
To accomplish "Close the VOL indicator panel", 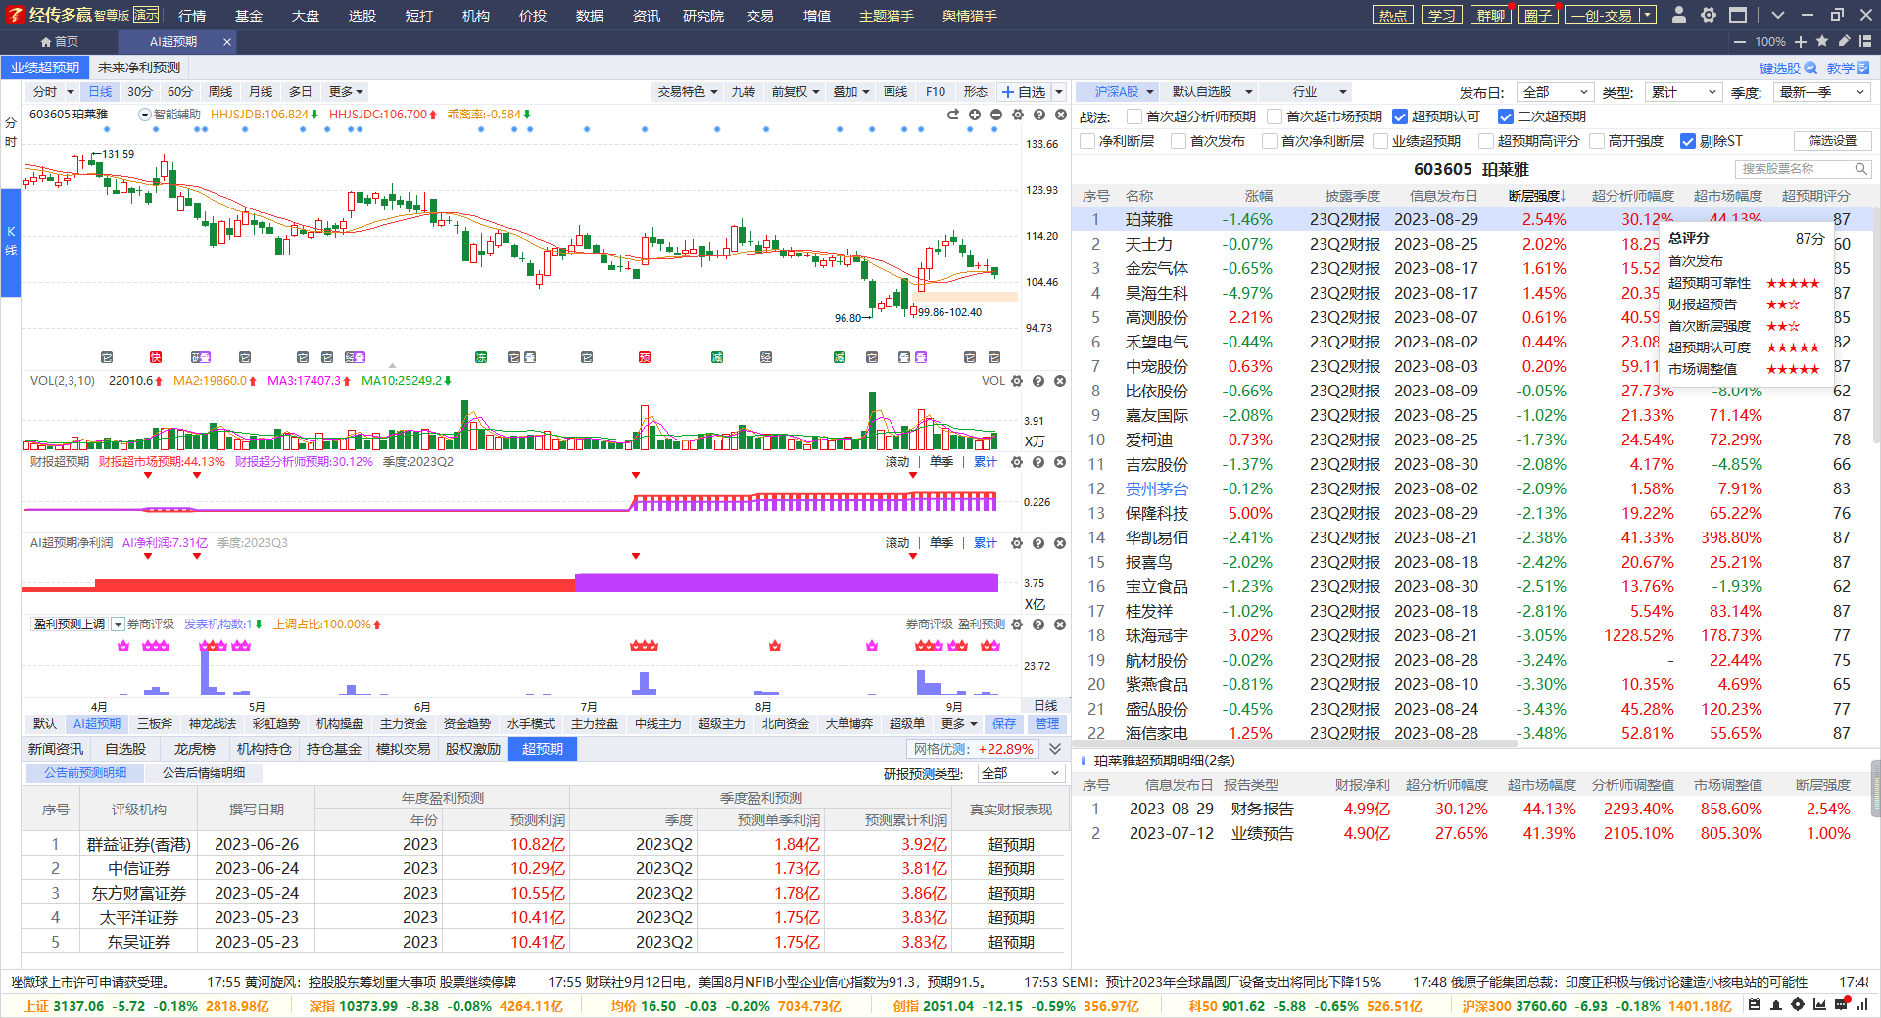I will [x=1060, y=381].
